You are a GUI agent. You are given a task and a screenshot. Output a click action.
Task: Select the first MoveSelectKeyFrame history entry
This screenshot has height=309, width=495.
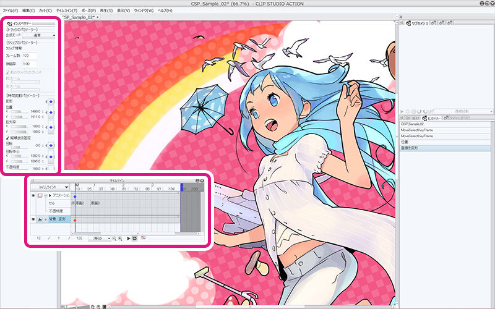(445, 130)
